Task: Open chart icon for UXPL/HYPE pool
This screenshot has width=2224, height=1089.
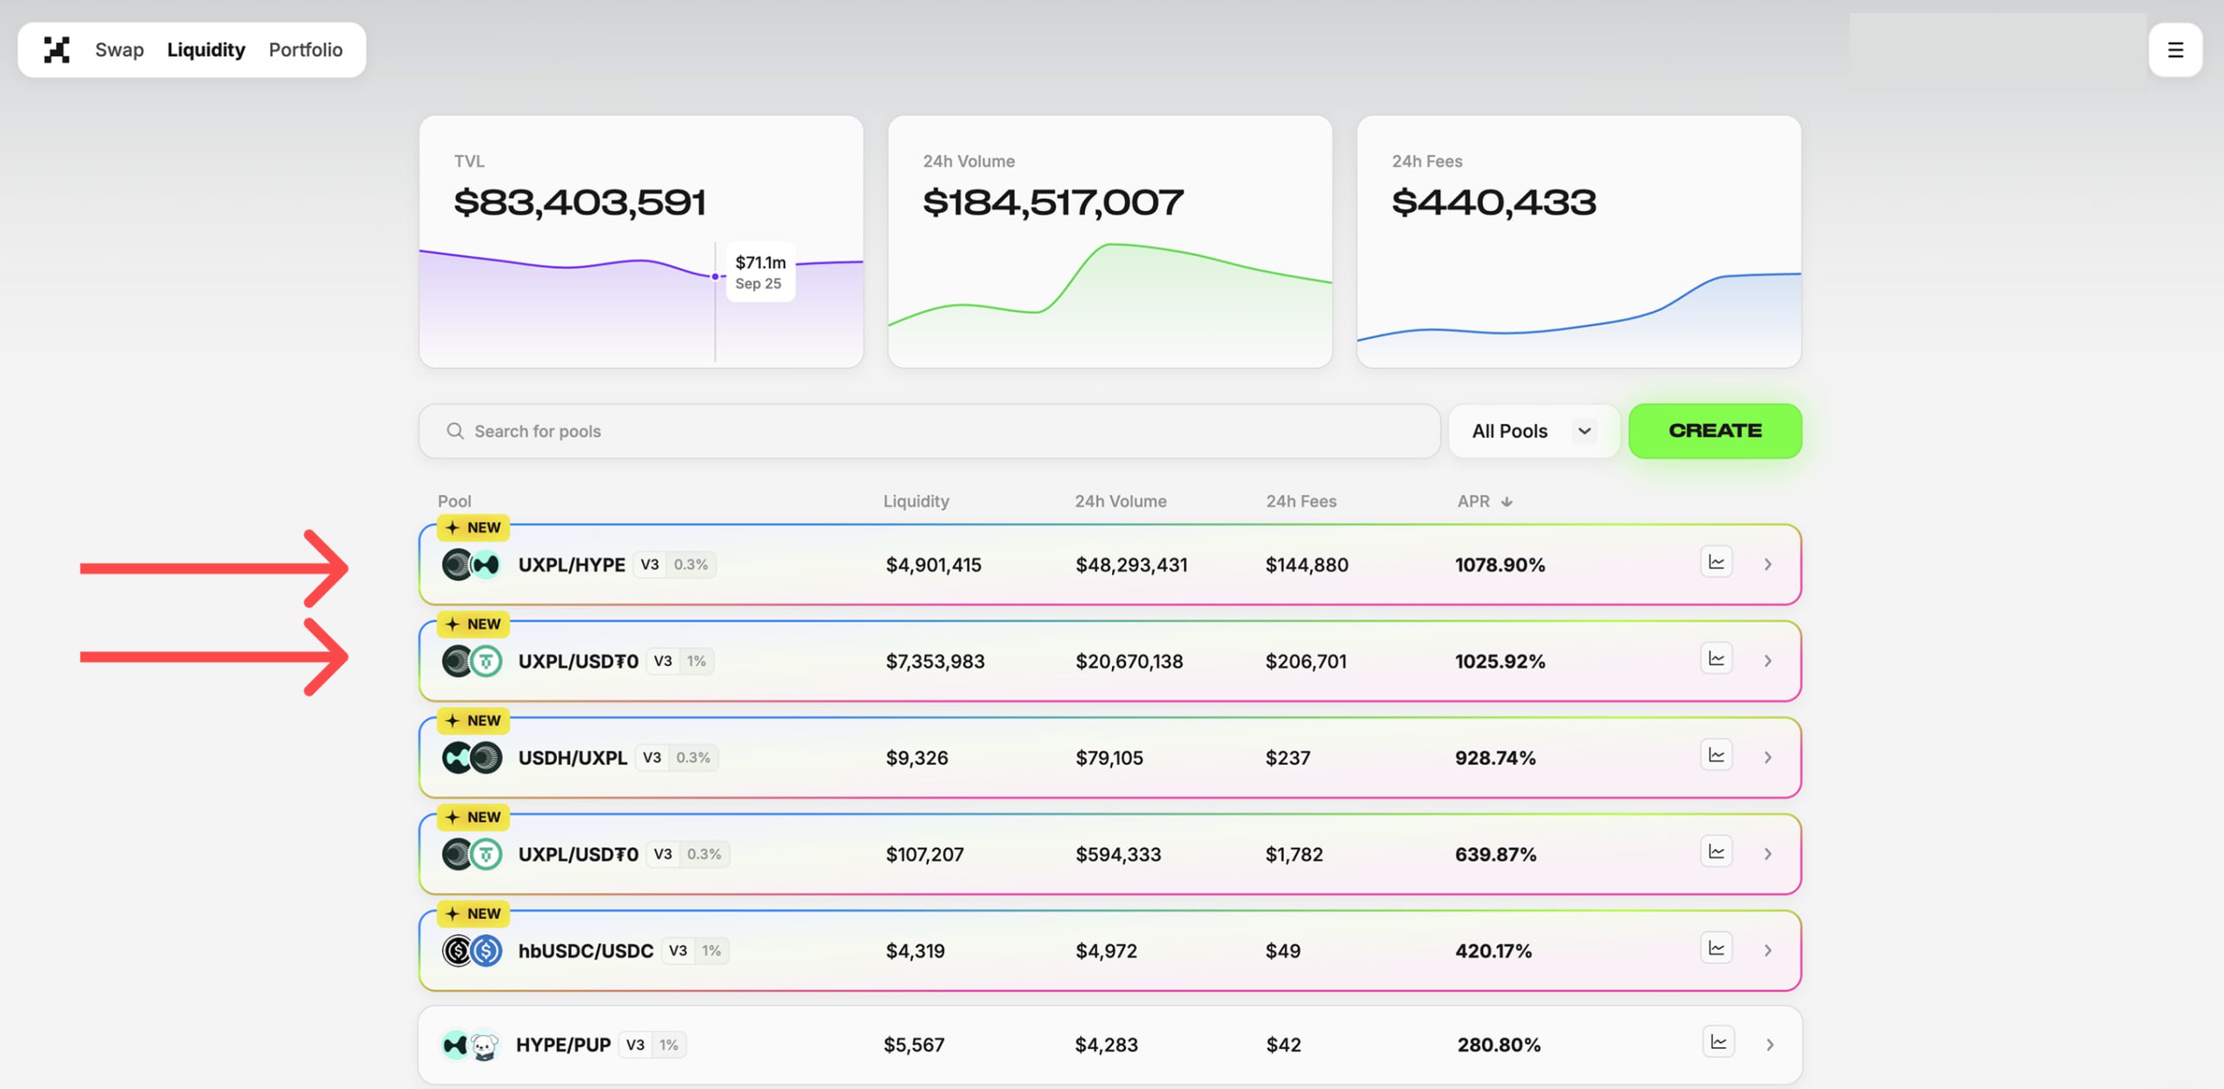Action: coord(1716,563)
